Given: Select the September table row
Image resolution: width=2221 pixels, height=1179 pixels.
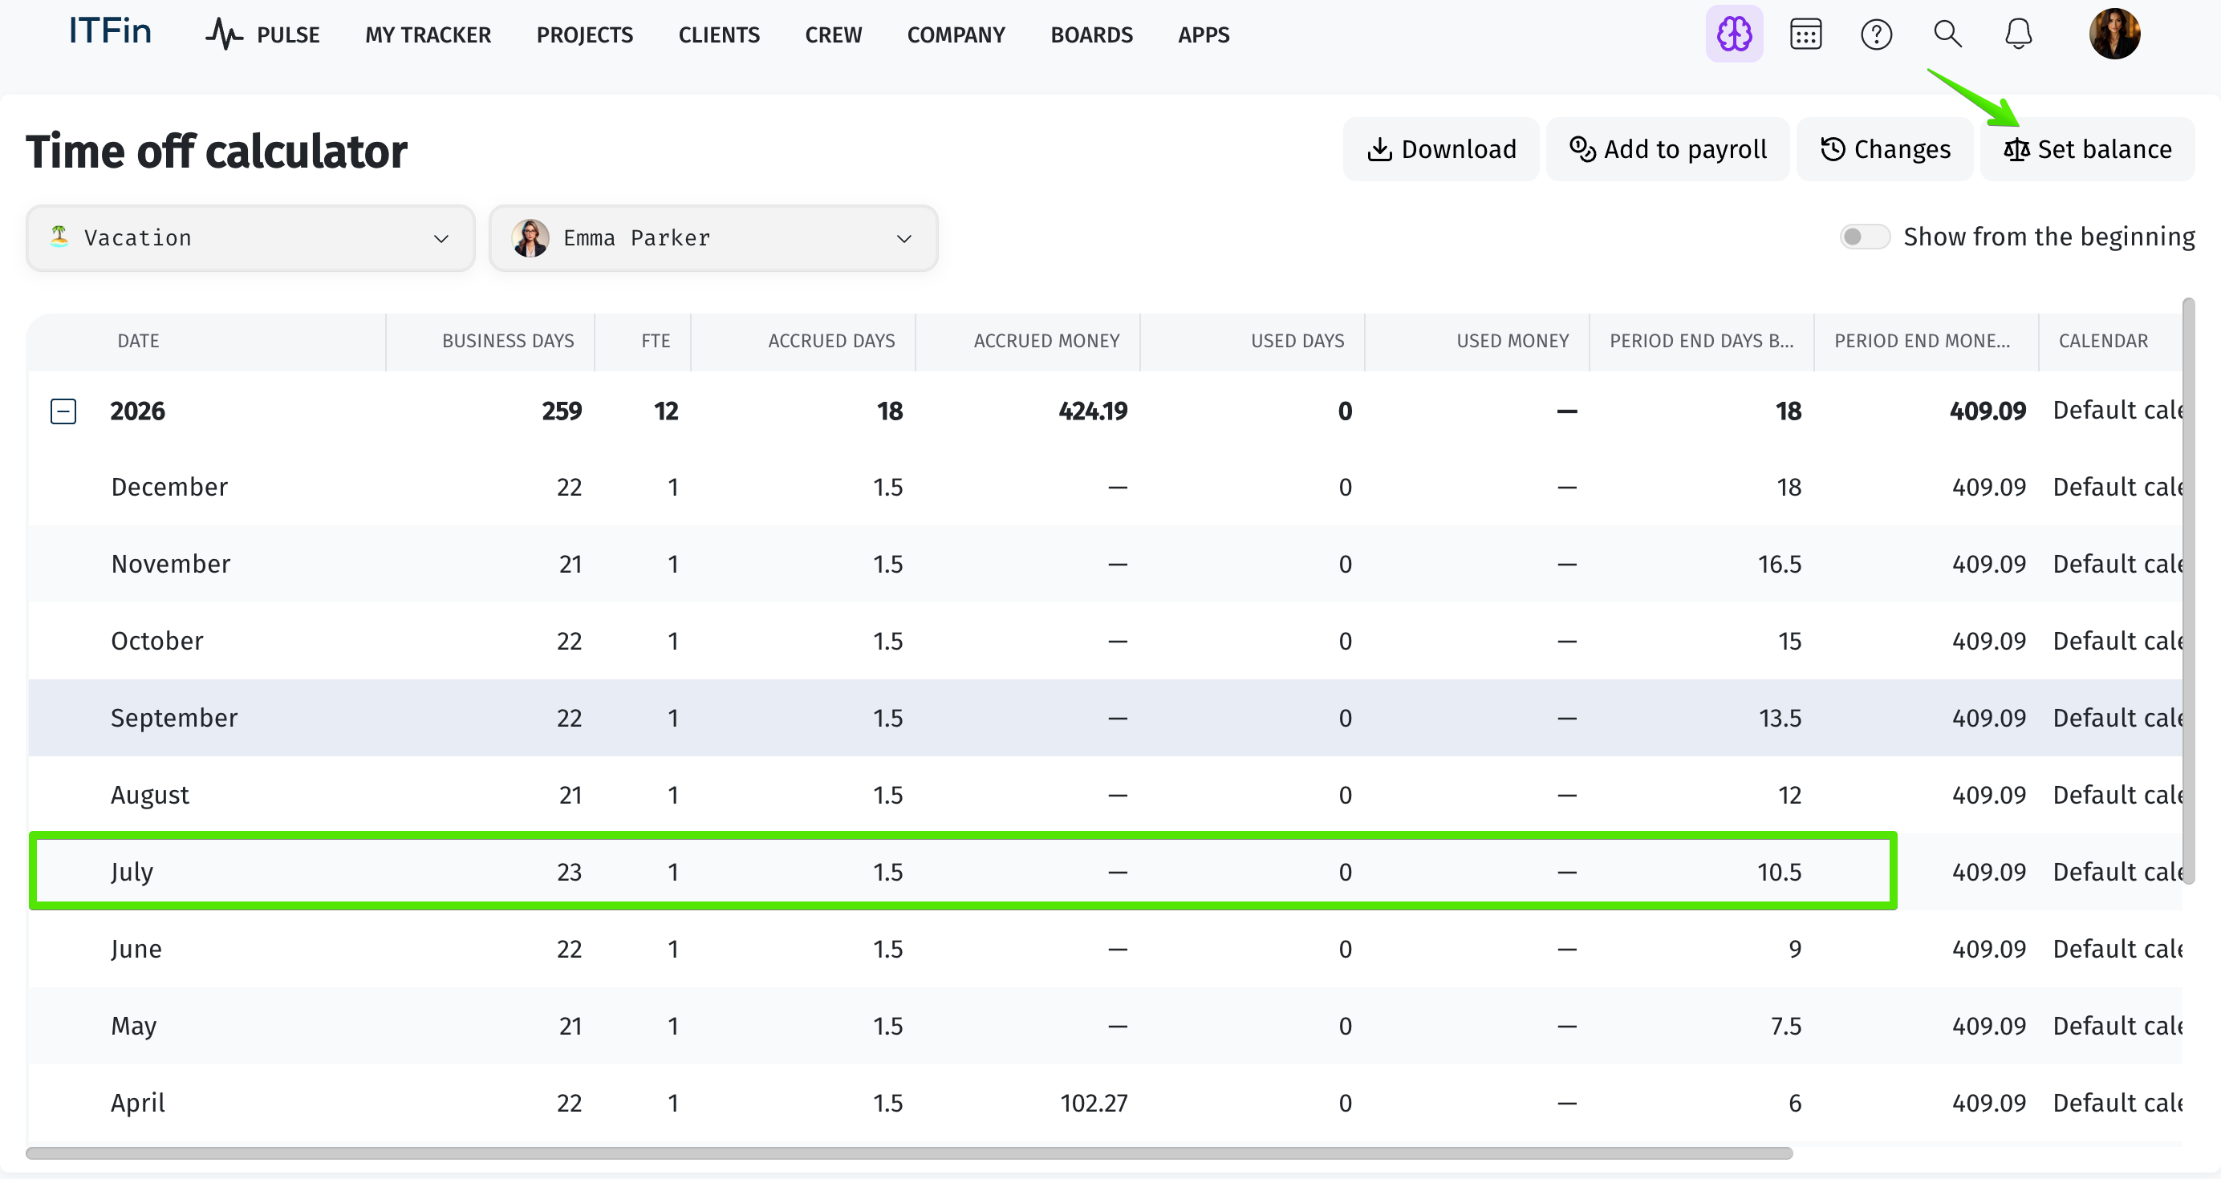Looking at the screenshot, I should point(1106,718).
